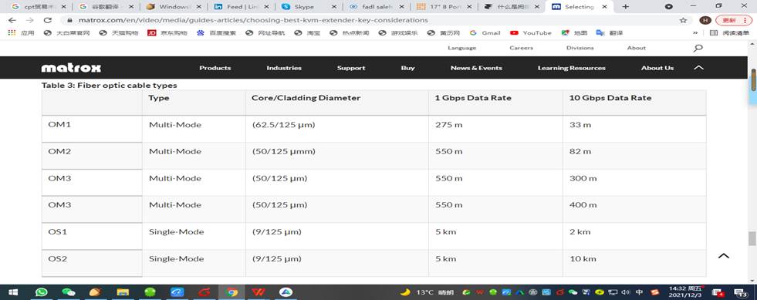This screenshot has width=757, height=300.
Task: Reload the page using the refresh icon
Action: point(47,20)
